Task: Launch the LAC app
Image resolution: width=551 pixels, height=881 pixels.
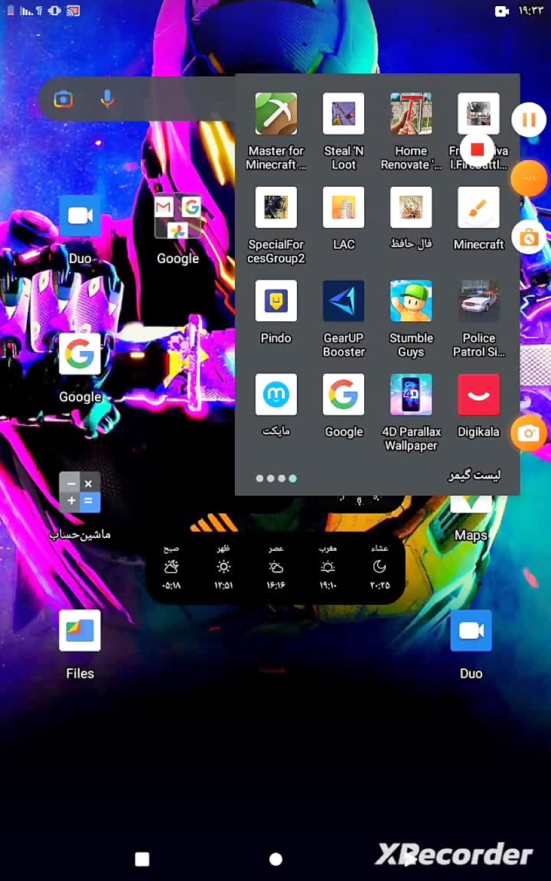Action: (x=343, y=207)
